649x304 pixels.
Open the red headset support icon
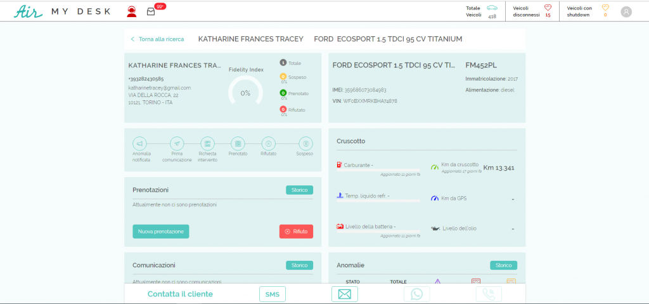[x=132, y=11]
